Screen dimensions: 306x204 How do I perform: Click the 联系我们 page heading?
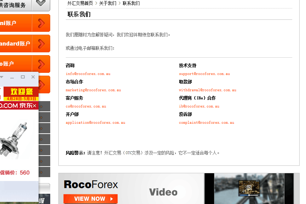point(79,14)
